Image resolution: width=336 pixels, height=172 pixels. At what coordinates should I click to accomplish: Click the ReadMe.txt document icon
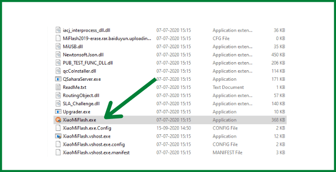tap(58, 87)
